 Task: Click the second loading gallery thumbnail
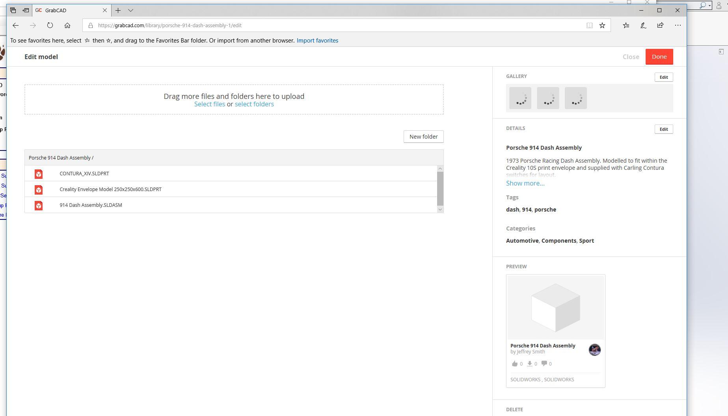(x=548, y=98)
